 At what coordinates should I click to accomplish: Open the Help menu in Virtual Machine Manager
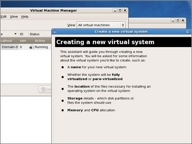pyautogui.click(x=25, y=16)
